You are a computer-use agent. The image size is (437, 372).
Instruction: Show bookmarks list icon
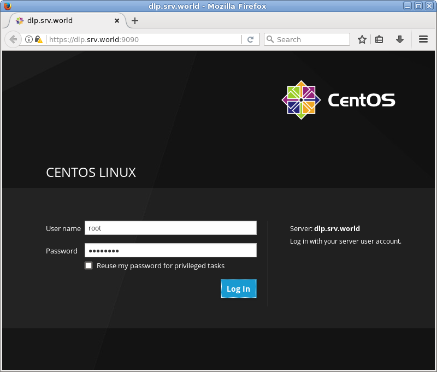pyautogui.click(x=379, y=39)
